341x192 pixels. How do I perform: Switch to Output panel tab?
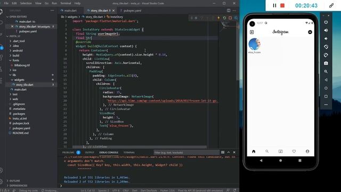pos(90,153)
